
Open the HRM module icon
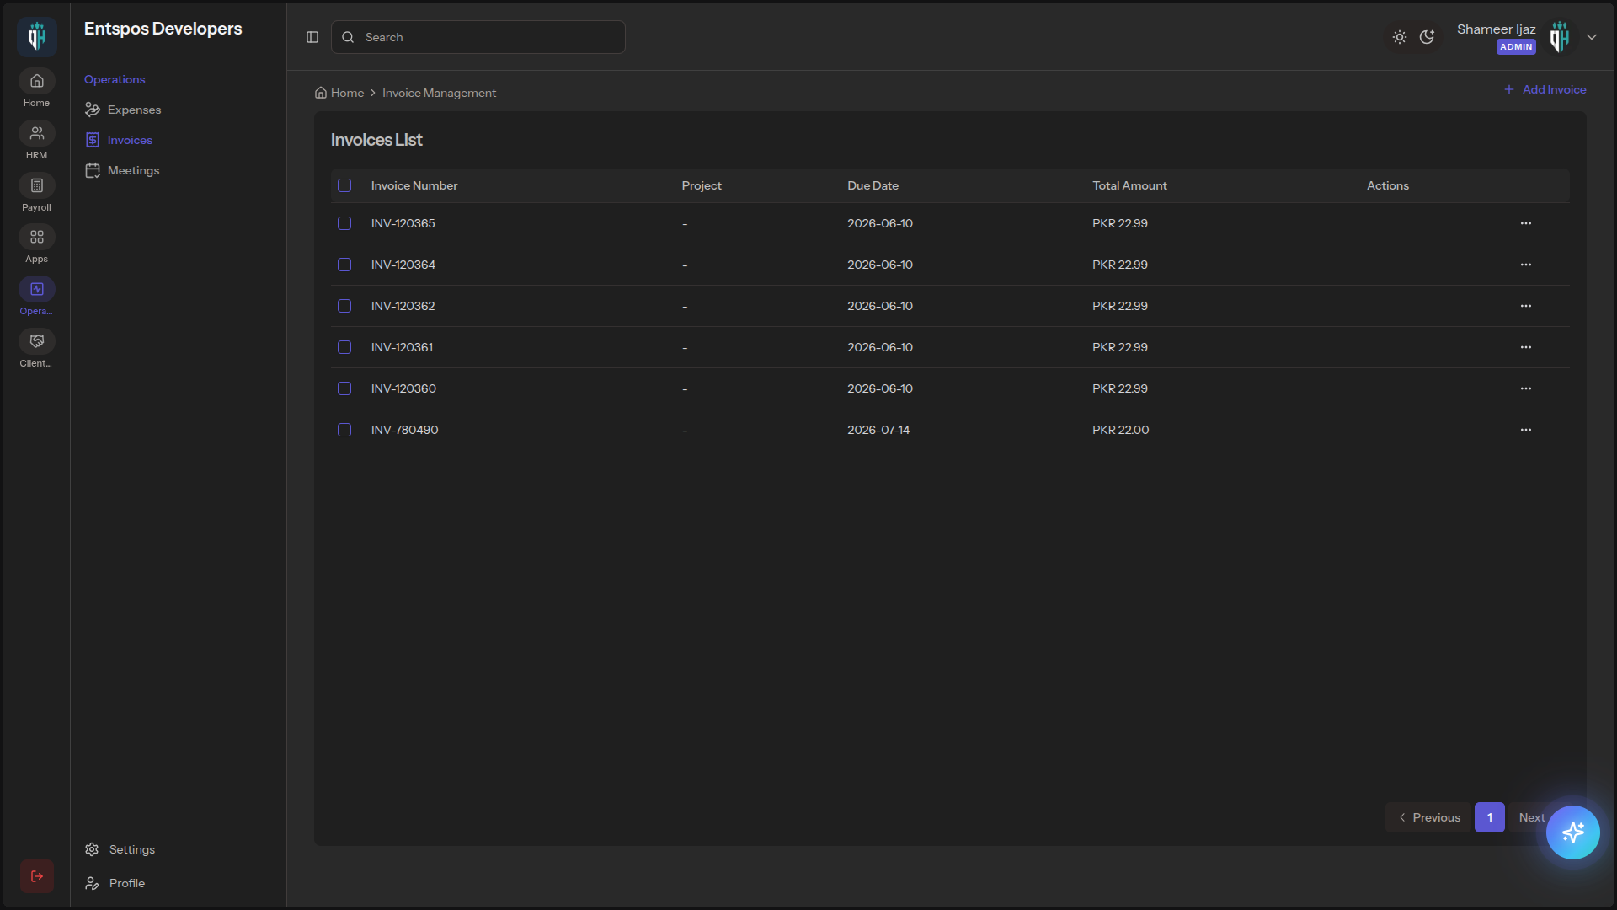point(36,133)
